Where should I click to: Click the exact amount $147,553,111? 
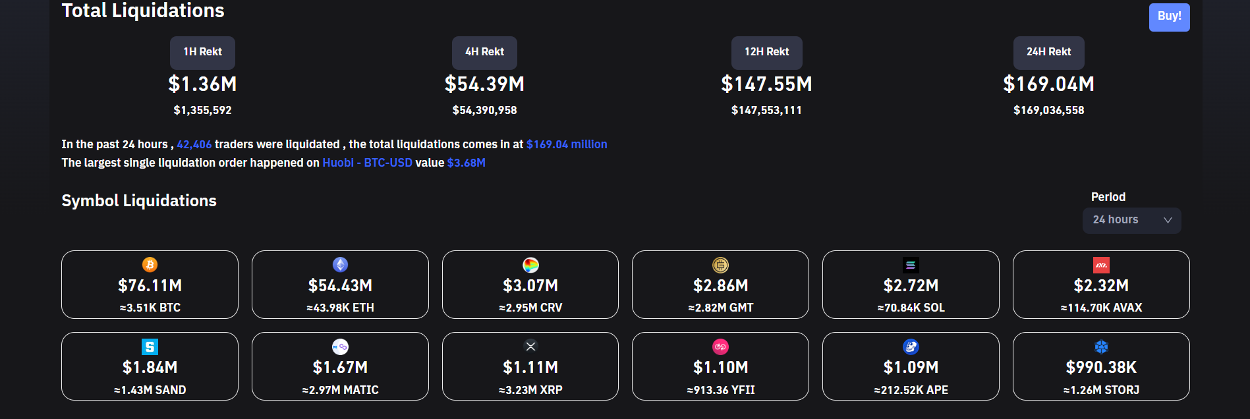[766, 111]
